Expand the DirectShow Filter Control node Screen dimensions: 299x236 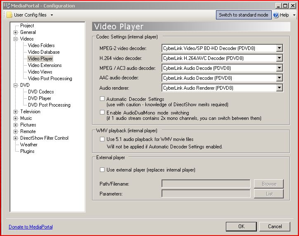[16, 138]
